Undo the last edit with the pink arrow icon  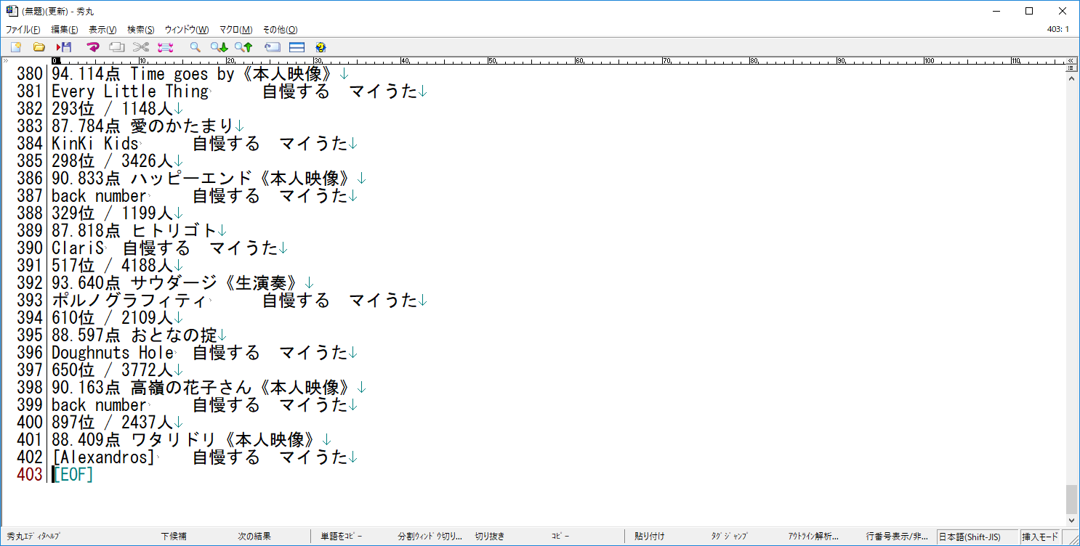click(x=92, y=47)
